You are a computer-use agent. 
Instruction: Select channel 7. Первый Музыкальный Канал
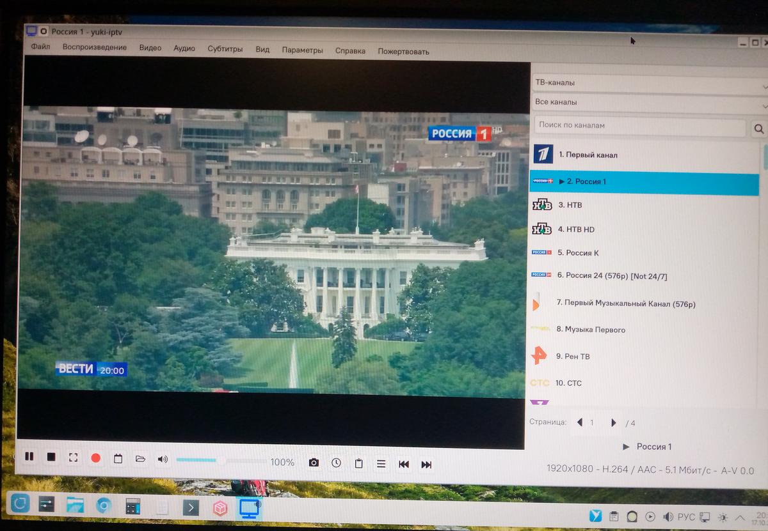(x=644, y=304)
